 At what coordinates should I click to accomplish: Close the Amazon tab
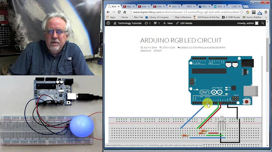(x=179, y=6)
